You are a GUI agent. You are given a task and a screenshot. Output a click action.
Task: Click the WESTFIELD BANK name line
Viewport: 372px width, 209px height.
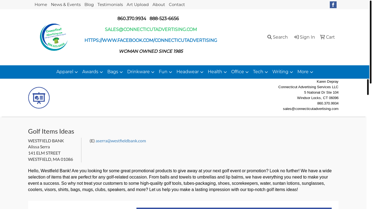(46, 141)
